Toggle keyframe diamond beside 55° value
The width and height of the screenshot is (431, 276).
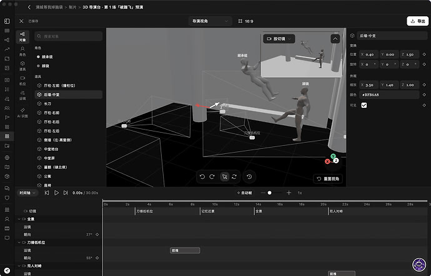(97, 258)
